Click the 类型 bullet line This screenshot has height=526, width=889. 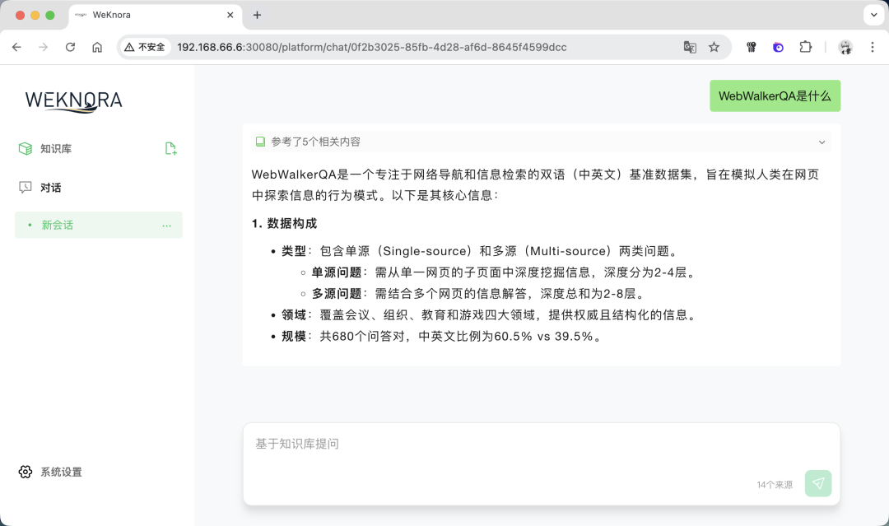480,251
